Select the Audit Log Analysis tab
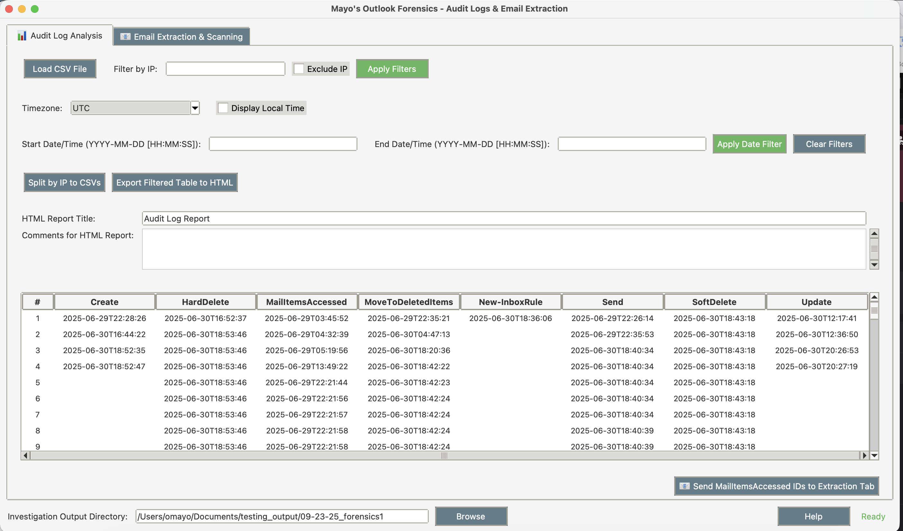Viewport: 903px width, 531px height. click(x=60, y=36)
